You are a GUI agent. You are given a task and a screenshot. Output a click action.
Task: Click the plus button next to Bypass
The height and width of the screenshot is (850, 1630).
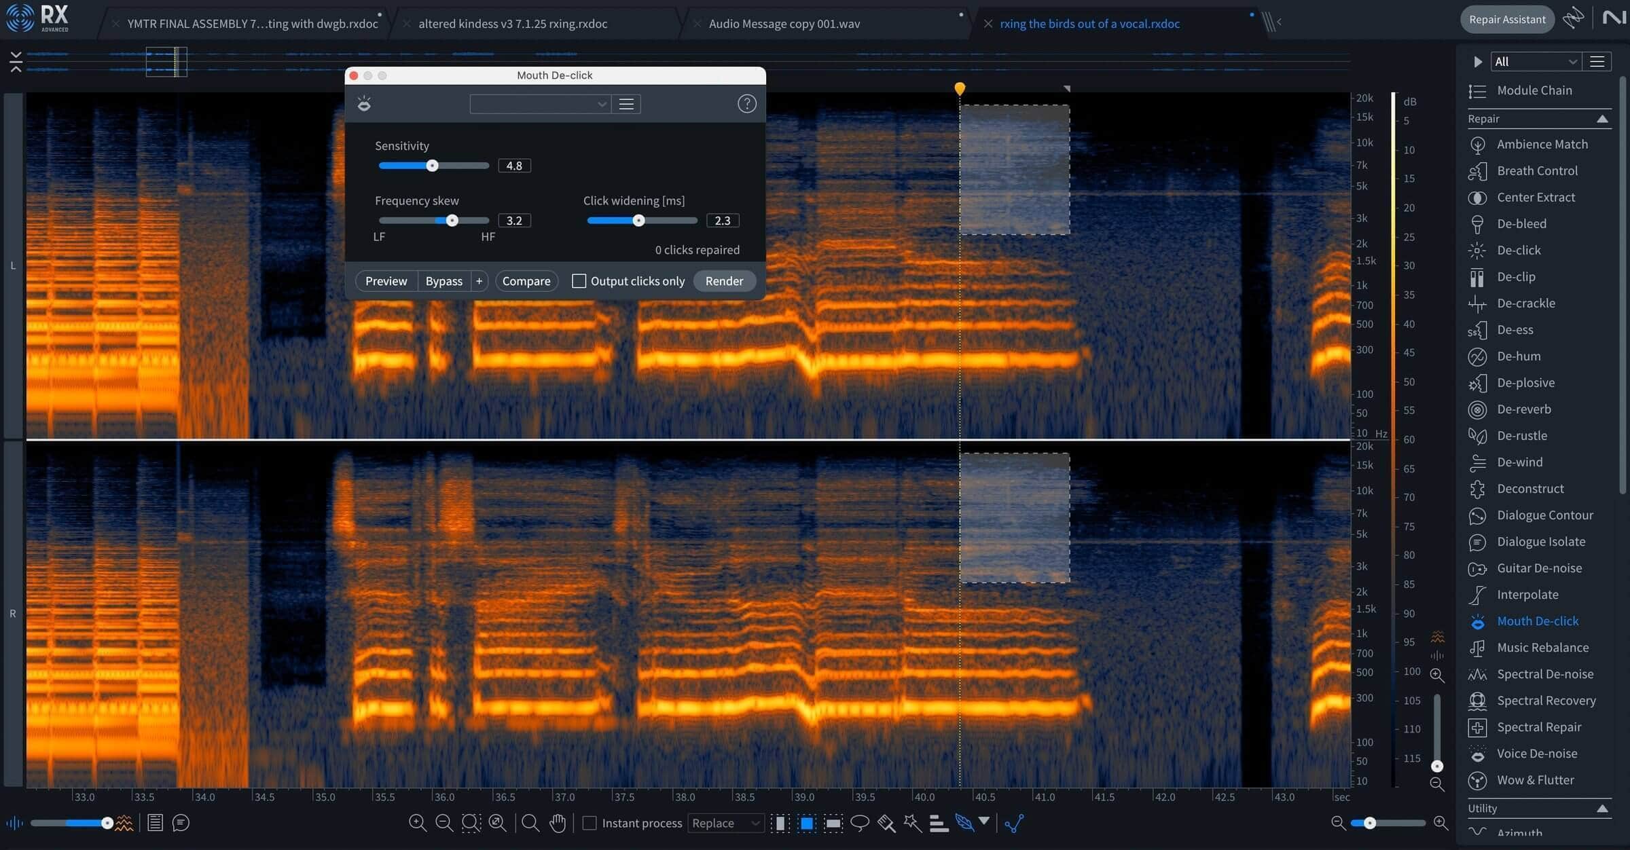click(479, 281)
